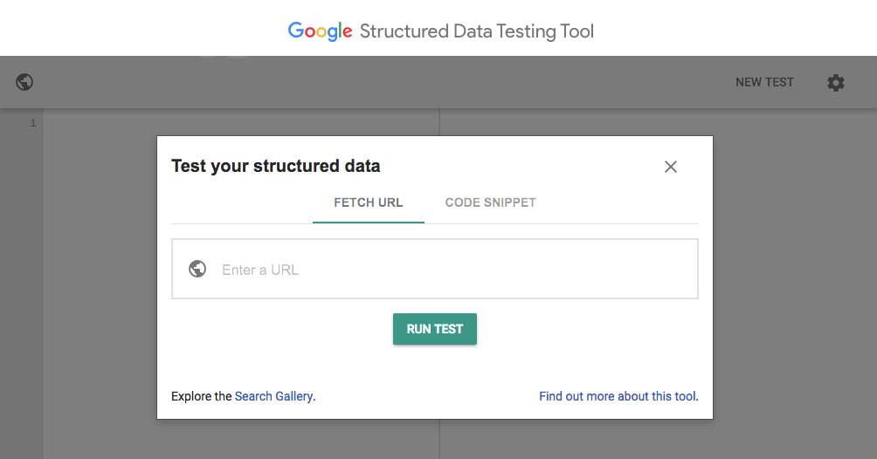Switch to the FETCH URL tab

[x=368, y=203]
